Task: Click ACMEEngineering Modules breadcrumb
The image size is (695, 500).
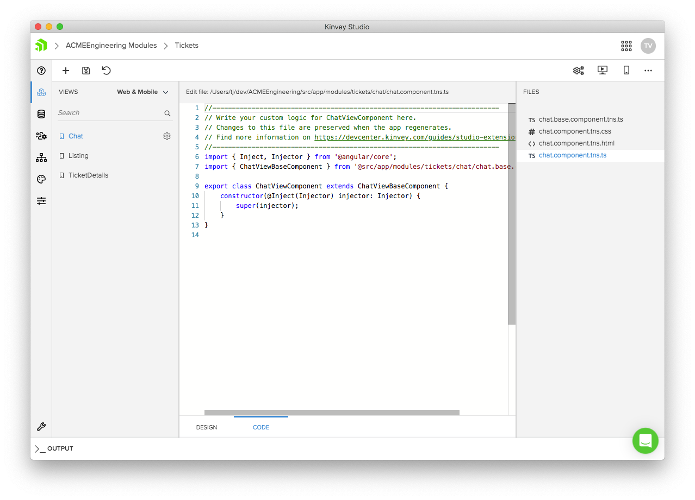Action: (x=111, y=46)
